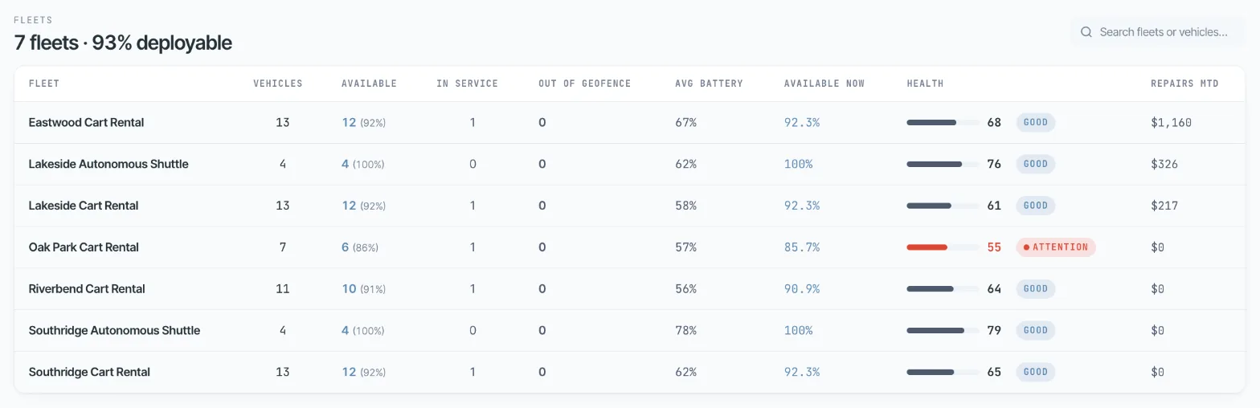
Task: Sort by the Repairs MTD column header
Action: click(1184, 84)
